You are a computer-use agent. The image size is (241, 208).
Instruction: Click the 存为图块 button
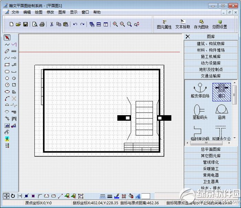pyautogui.click(x=201, y=24)
